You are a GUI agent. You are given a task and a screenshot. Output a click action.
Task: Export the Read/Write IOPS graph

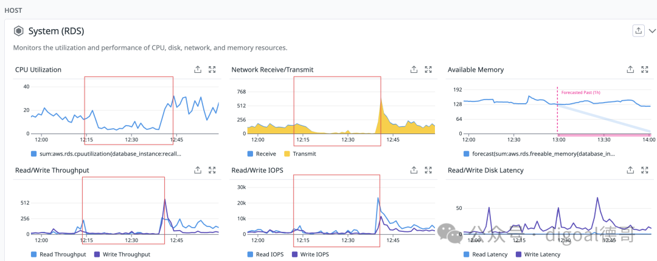(x=414, y=170)
